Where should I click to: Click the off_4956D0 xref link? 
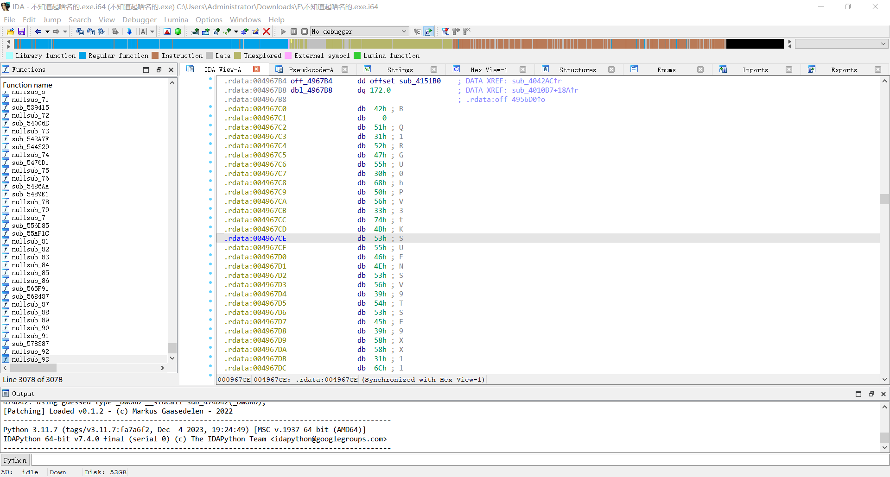(520, 99)
